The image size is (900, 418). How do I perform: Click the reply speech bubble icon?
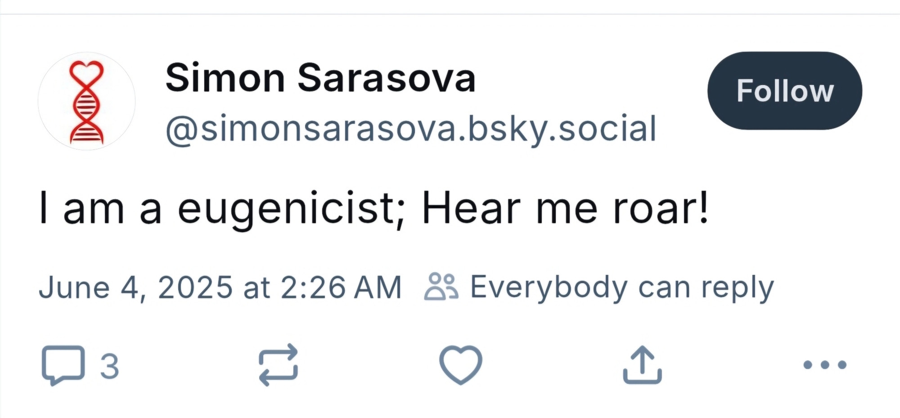pos(63,364)
